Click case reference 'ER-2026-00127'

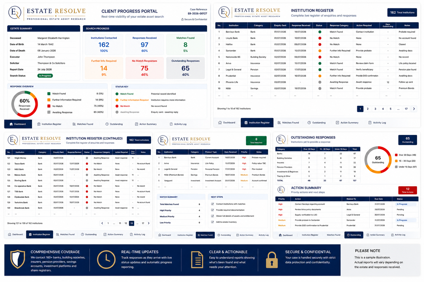pos(197,13)
